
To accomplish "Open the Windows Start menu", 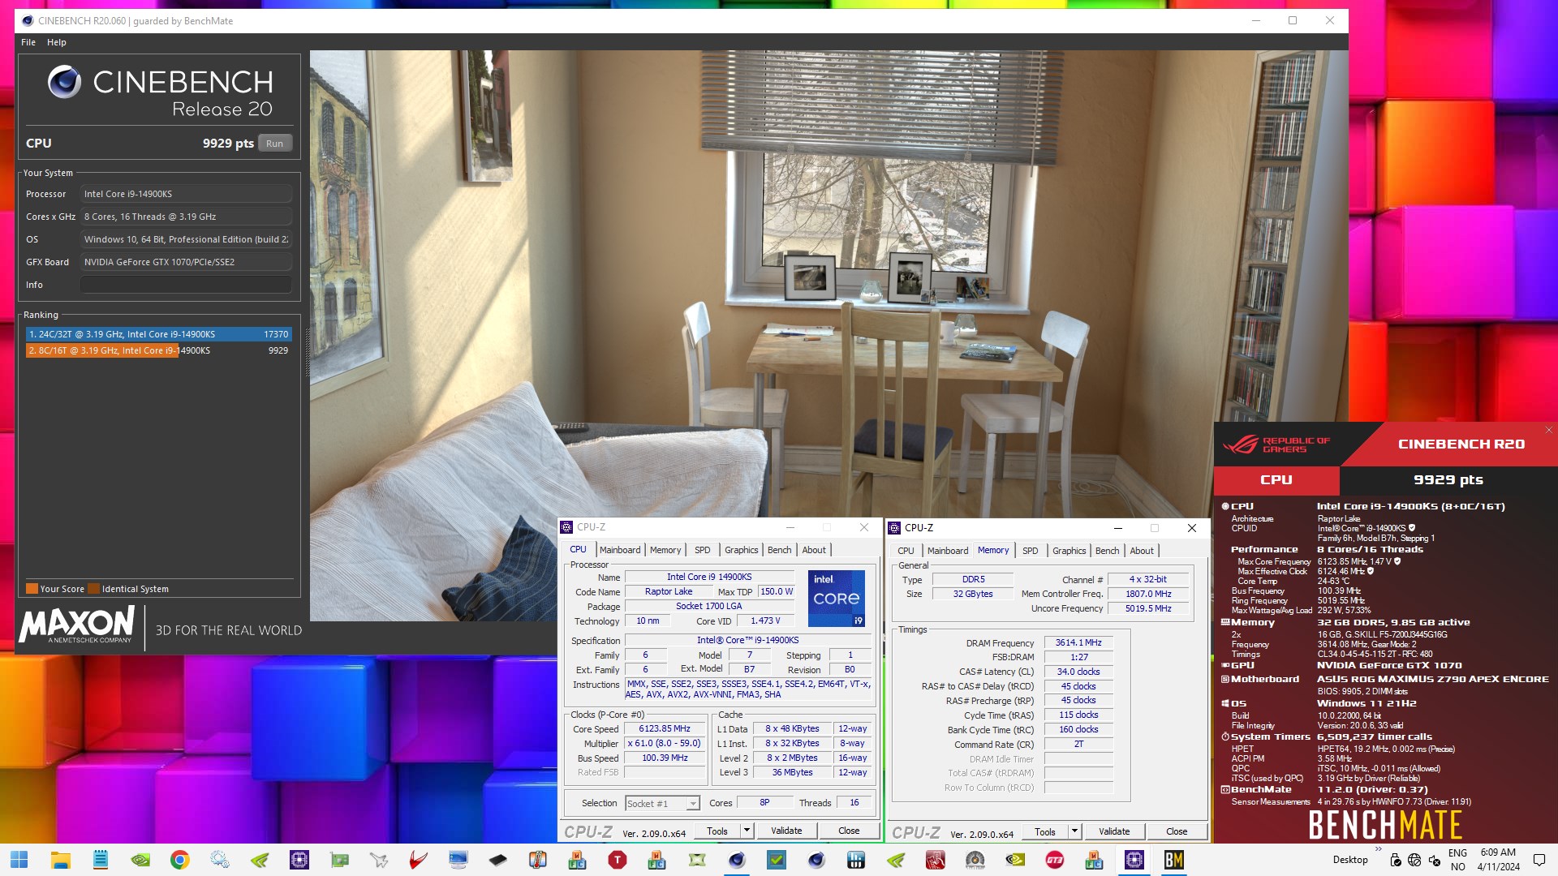I will pos(19,860).
